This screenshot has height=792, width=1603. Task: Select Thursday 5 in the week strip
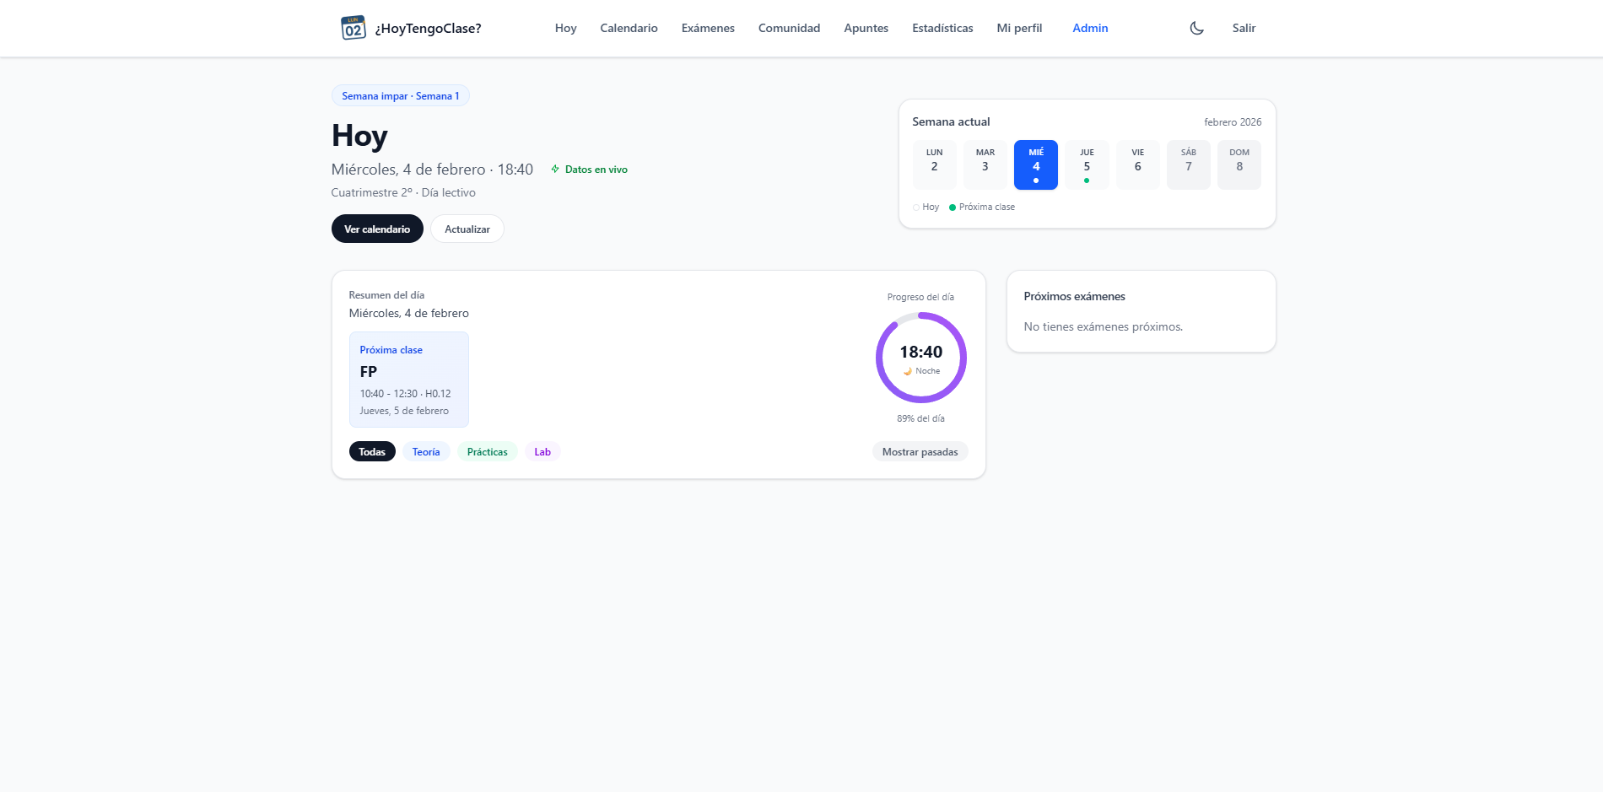coord(1087,164)
